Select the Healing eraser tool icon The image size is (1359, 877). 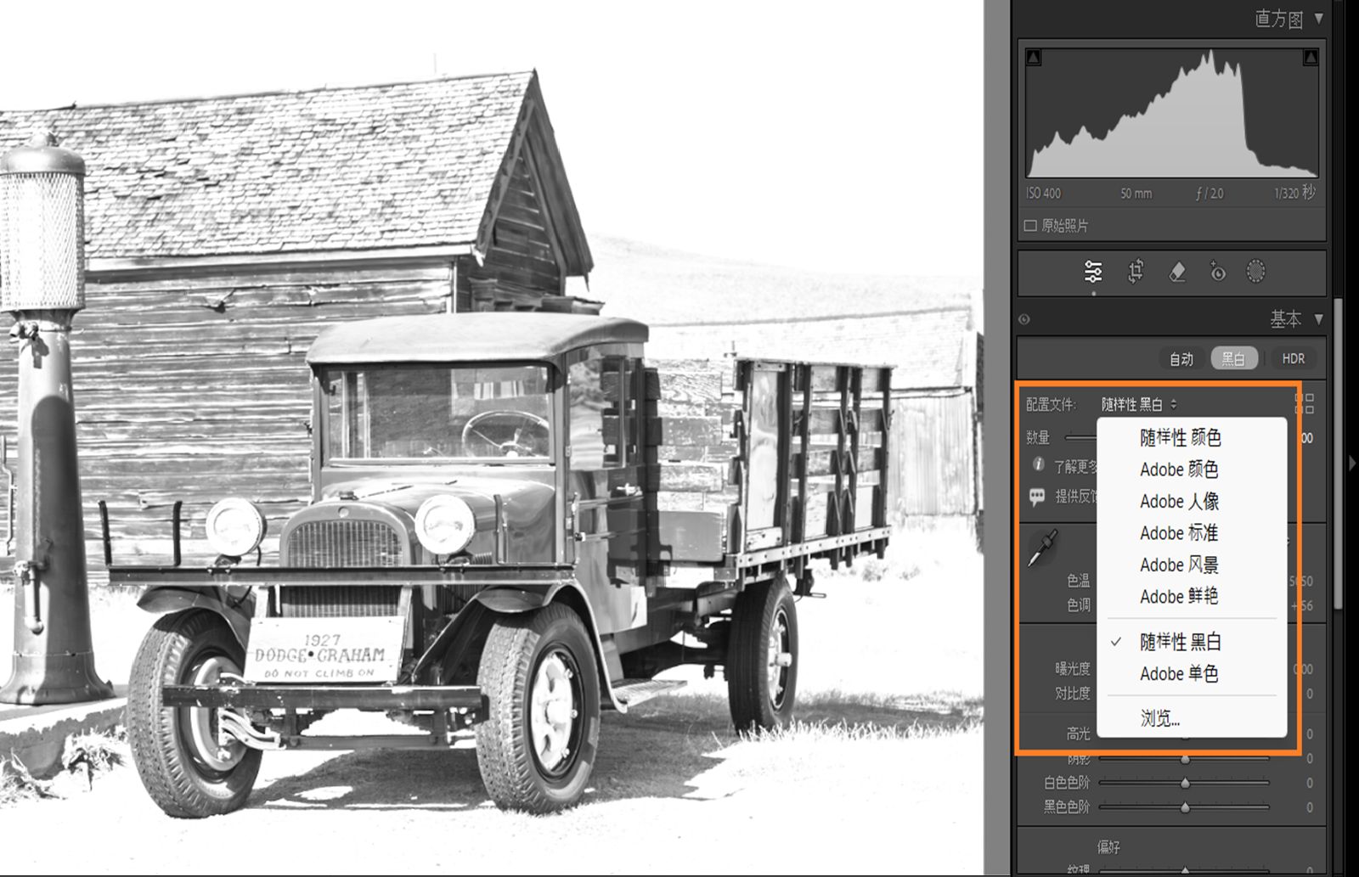pyautogui.click(x=1176, y=272)
